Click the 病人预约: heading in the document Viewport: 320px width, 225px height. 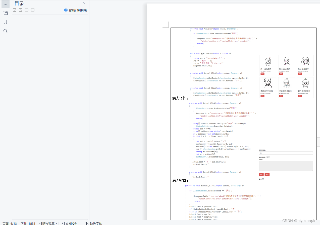tap(180, 98)
